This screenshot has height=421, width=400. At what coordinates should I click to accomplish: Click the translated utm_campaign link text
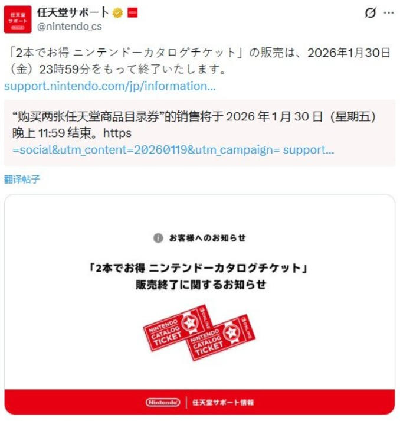(x=173, y=150)
